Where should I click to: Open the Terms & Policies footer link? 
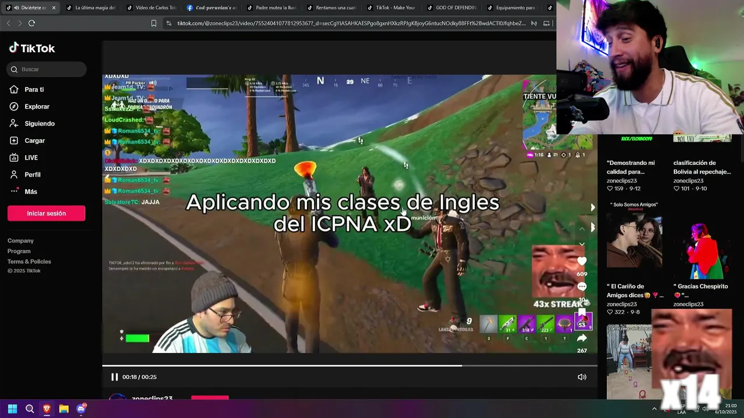point(29,262)
